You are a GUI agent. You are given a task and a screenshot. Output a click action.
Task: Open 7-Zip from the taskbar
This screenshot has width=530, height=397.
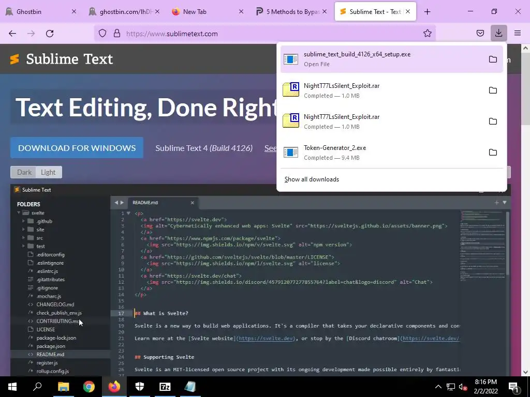pos(165,387)
